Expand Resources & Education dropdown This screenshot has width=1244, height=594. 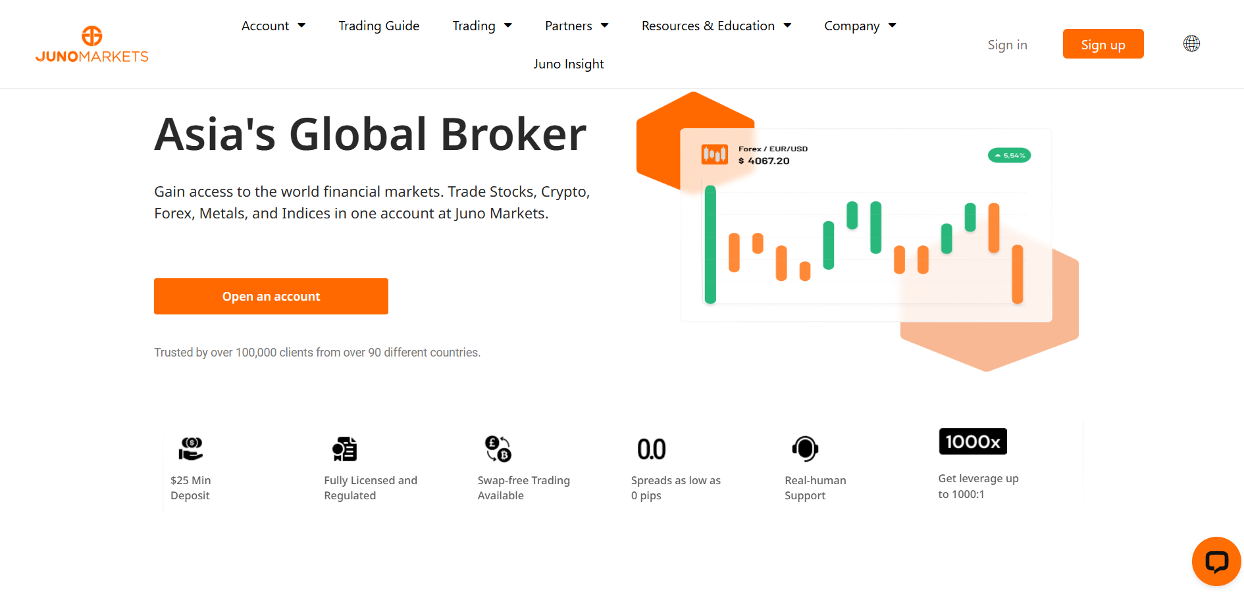point(716,26)
